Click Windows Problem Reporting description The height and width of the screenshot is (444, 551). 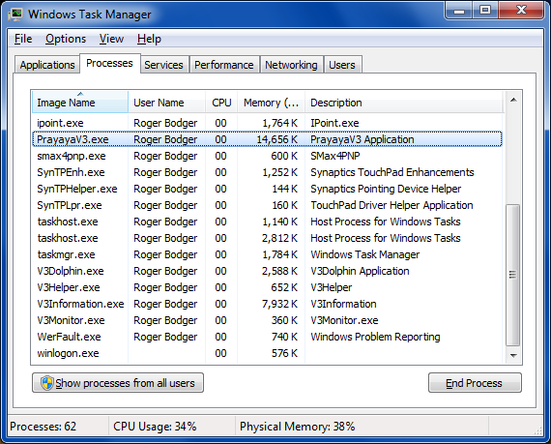(x=375, y=337)
